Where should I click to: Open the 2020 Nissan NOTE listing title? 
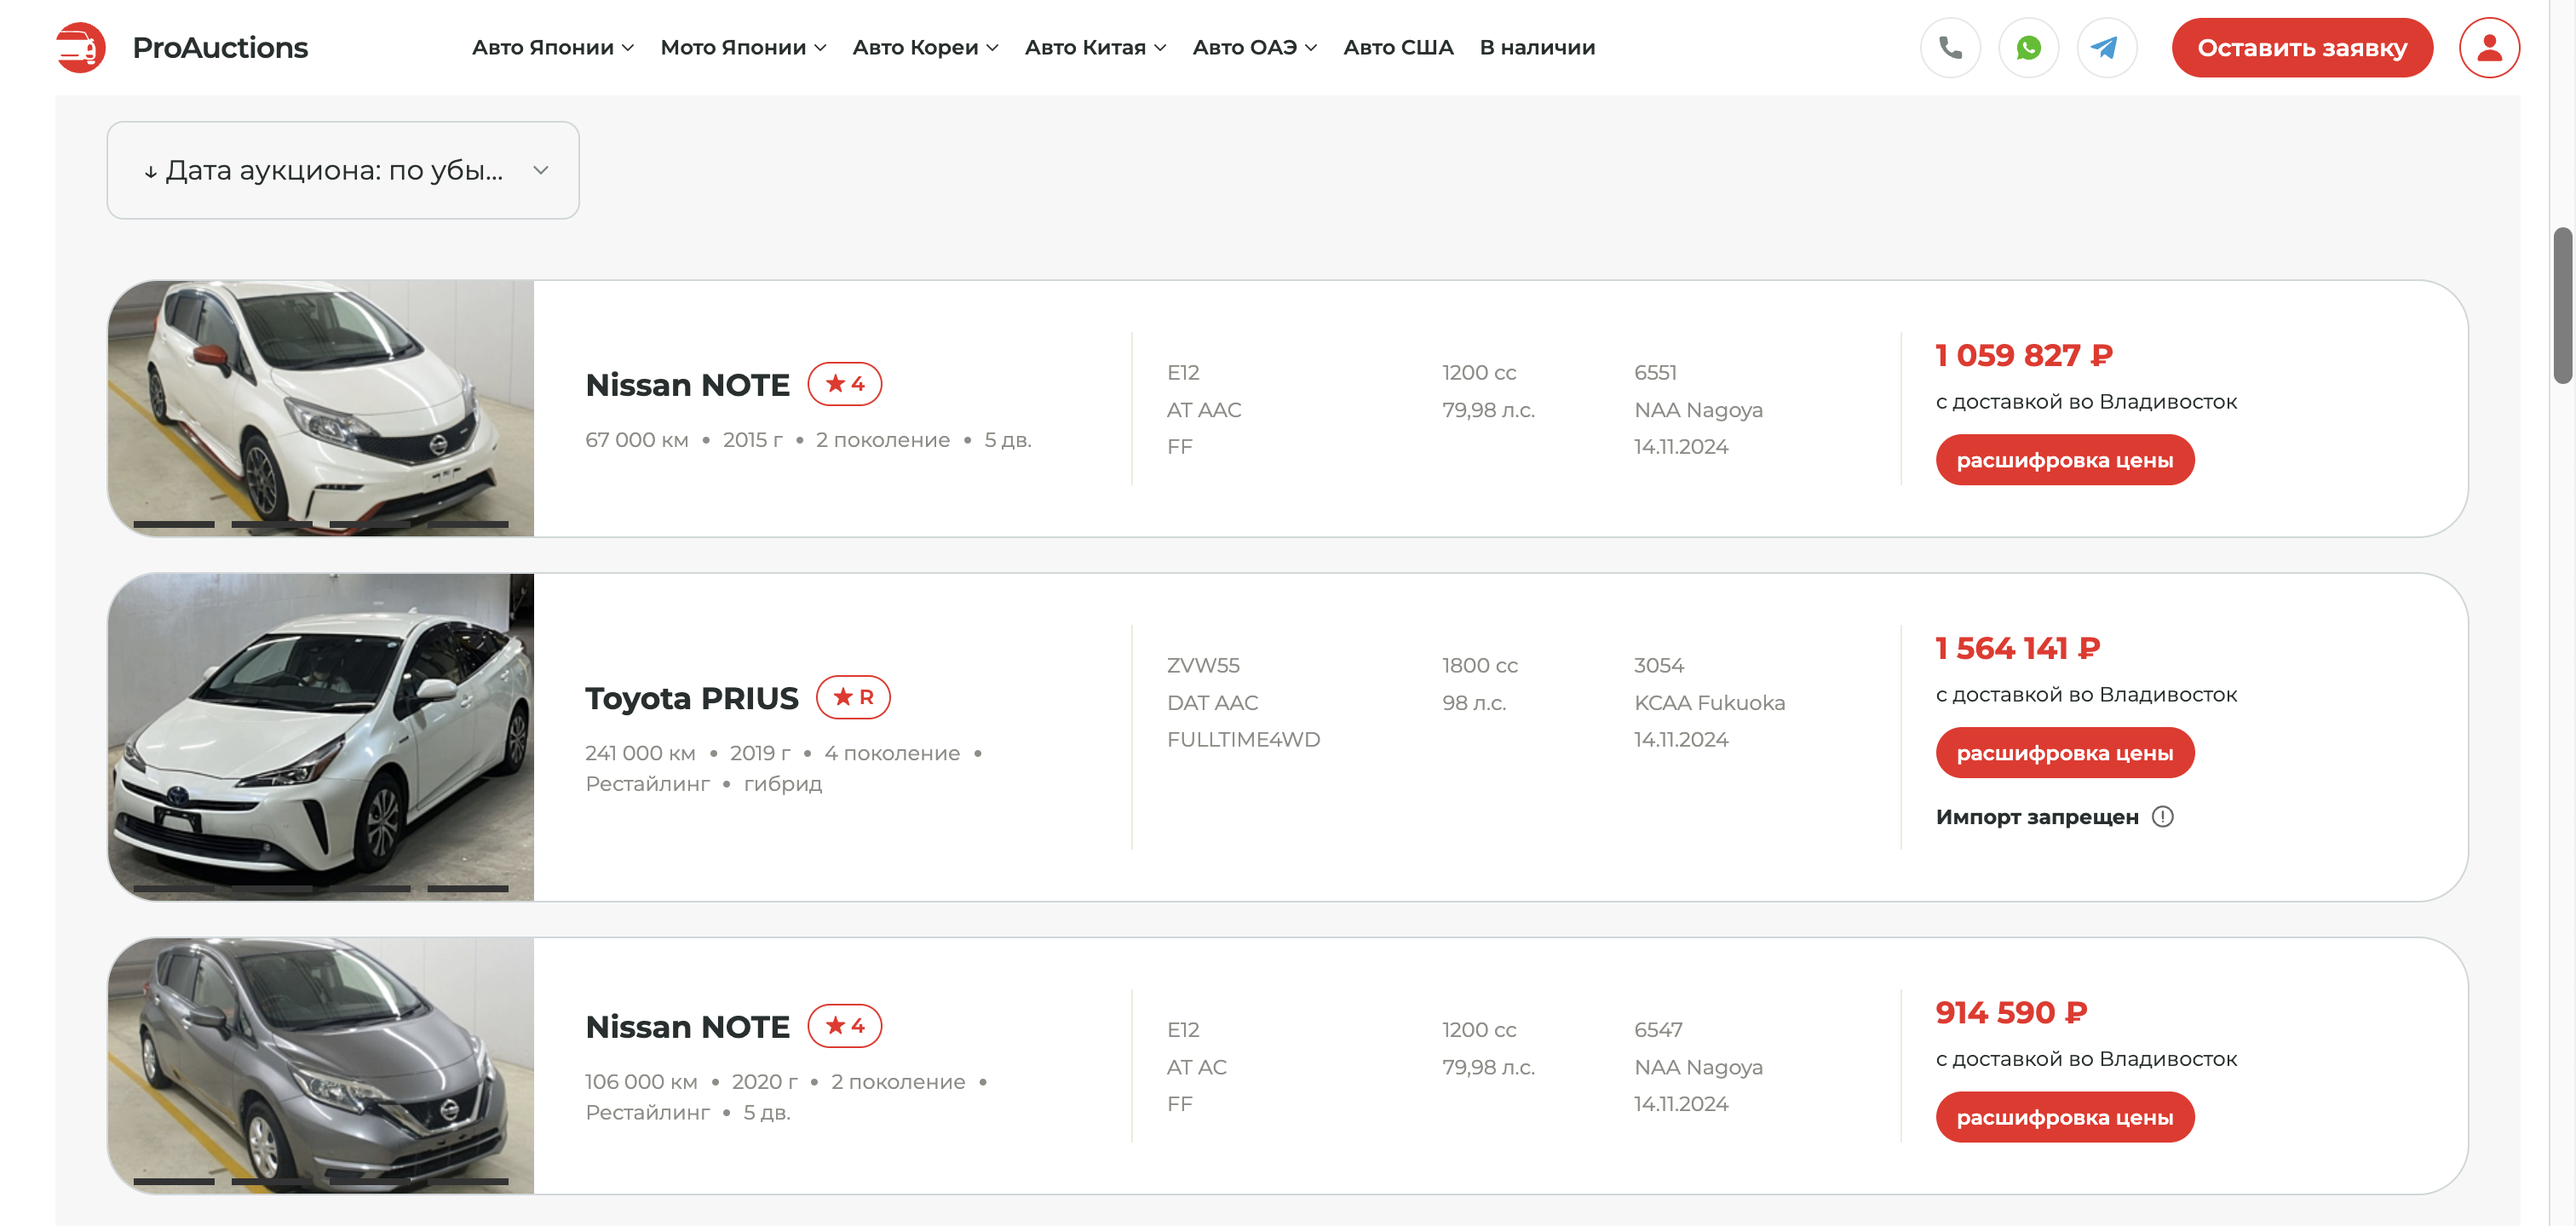[x=687, y=1026]
